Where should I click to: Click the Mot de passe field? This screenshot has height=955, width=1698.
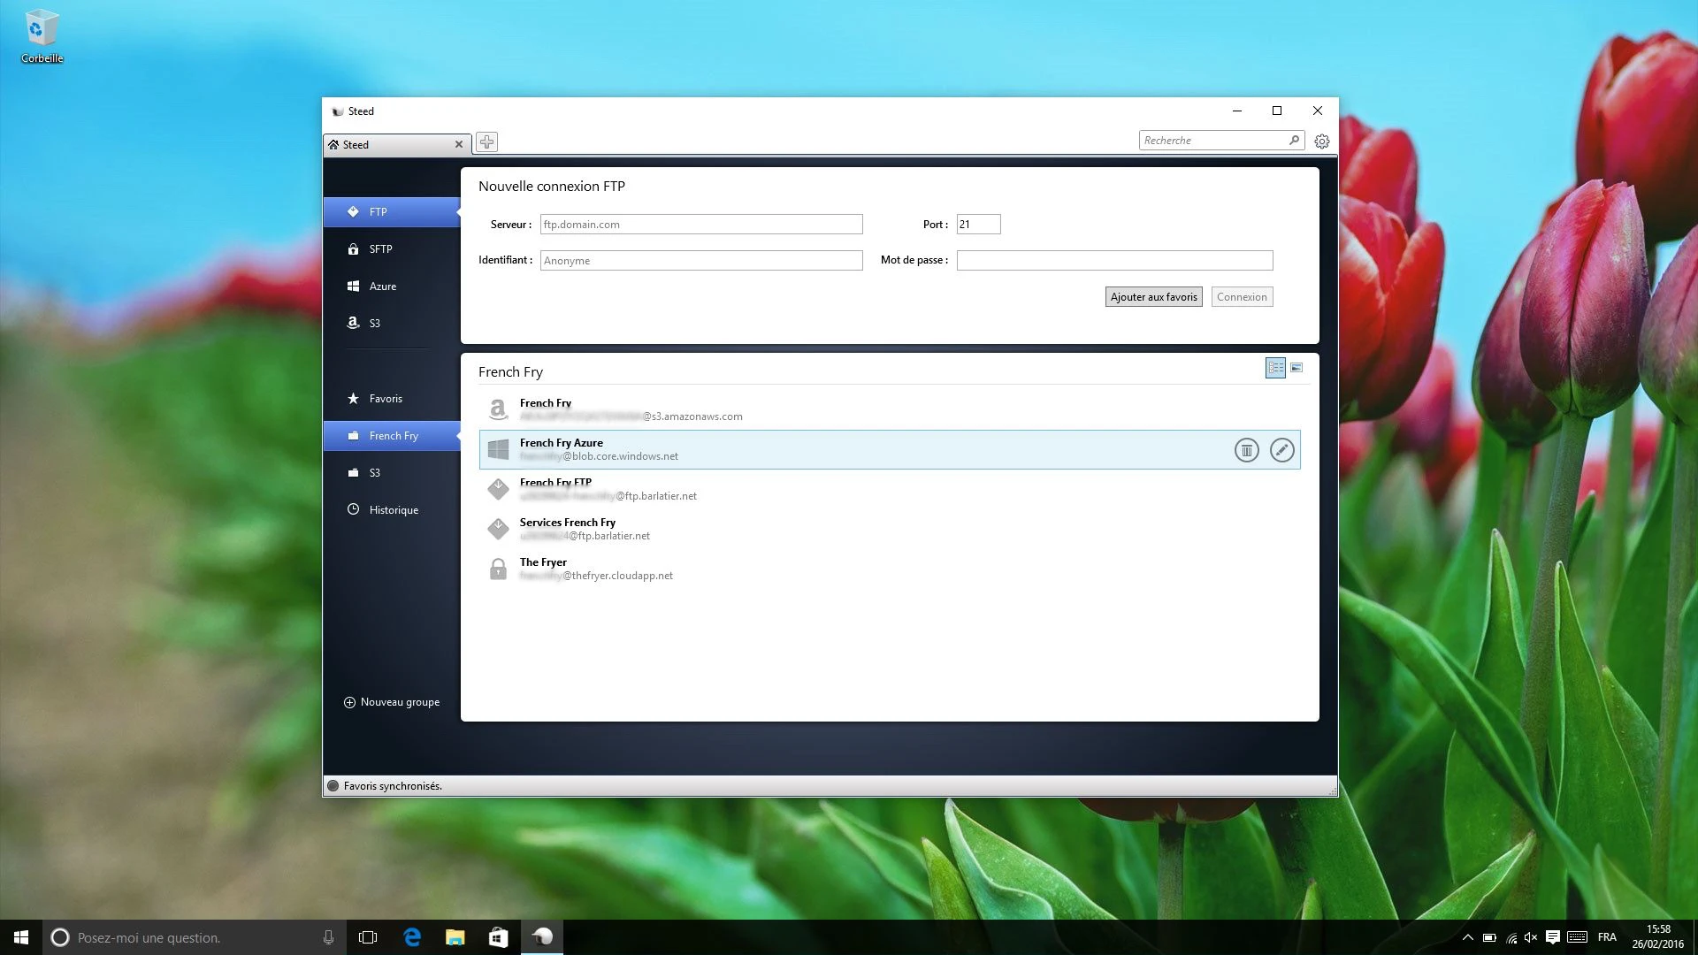[x=1114, y=261]
